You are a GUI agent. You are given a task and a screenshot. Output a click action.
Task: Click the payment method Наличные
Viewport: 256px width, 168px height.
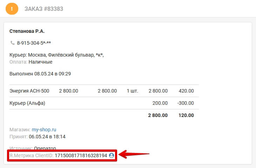pyautogui.click(x=40, y=62)
